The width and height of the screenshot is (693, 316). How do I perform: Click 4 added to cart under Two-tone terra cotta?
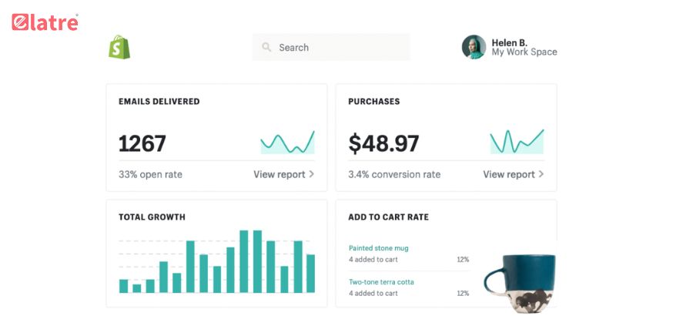[x=373, y=293]
